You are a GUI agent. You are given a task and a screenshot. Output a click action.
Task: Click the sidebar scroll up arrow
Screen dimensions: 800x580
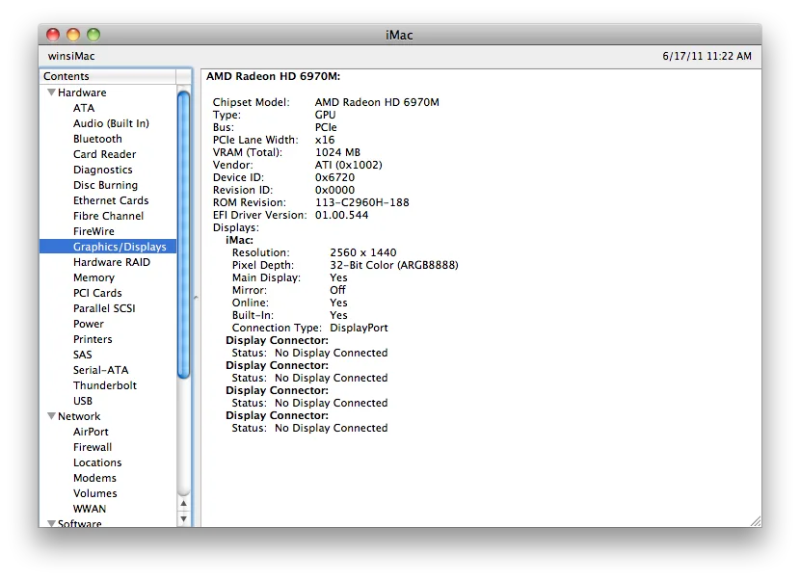click(x=184, y=503)
